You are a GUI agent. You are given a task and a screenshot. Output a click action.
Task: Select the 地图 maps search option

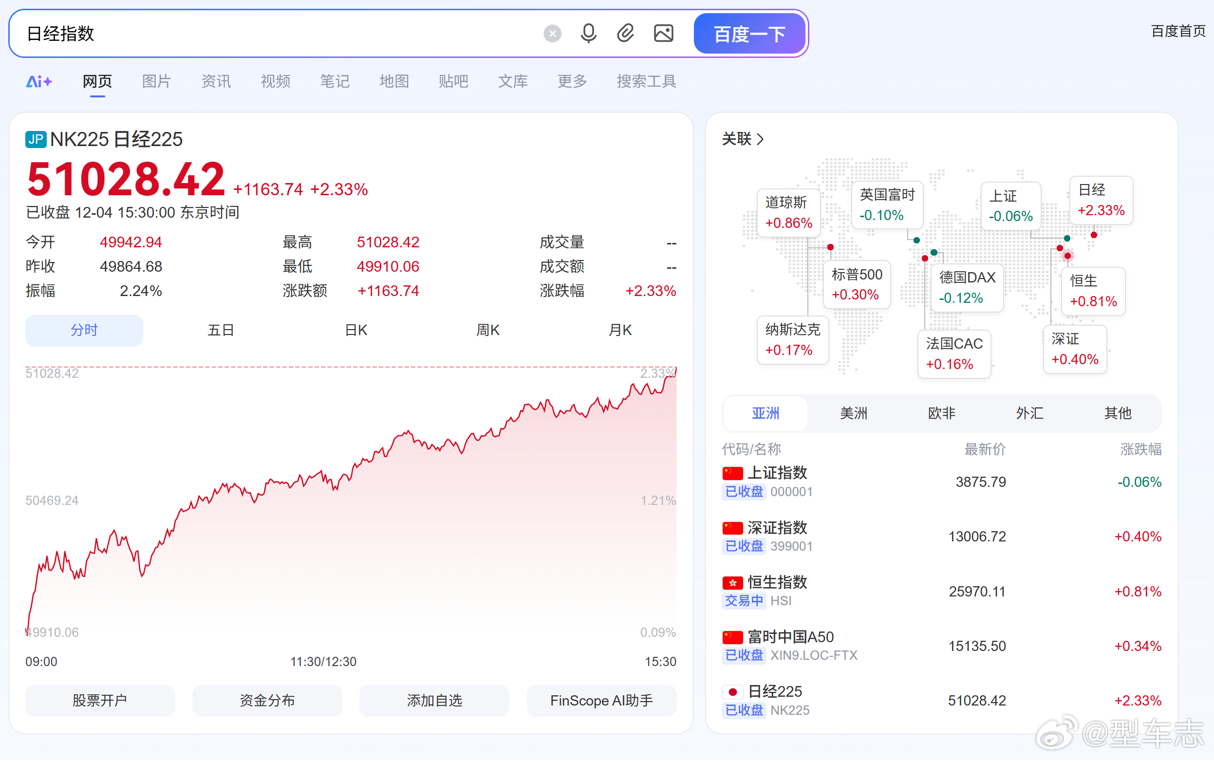tap(394, 82)
